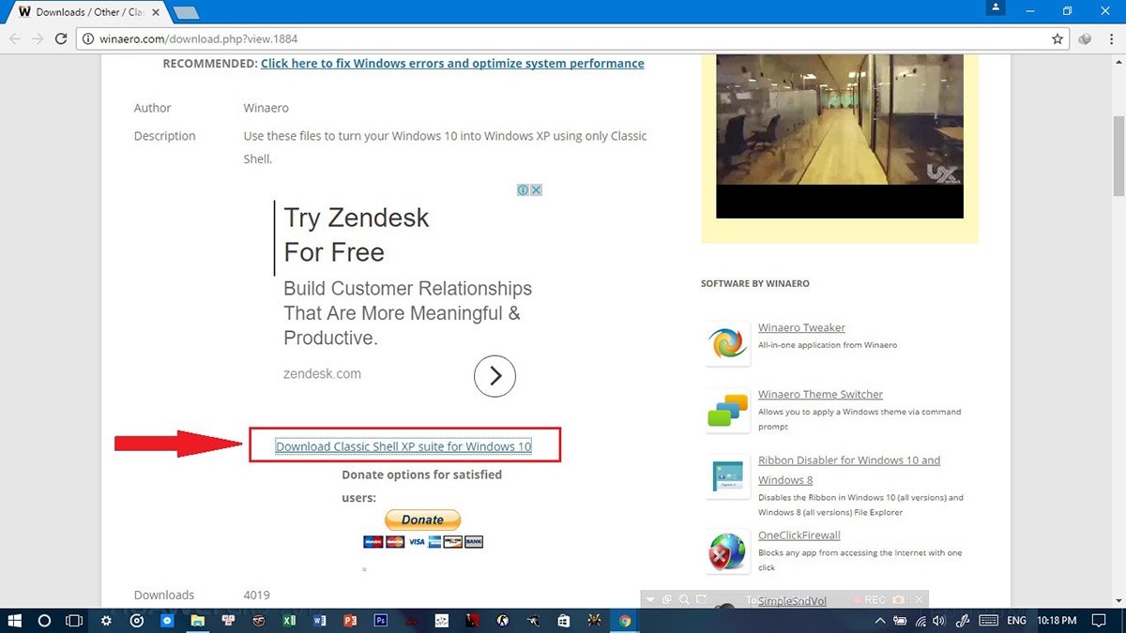1126x633 pixels.
Task: Launch Word from the taskbar
Action: [320, 620]
